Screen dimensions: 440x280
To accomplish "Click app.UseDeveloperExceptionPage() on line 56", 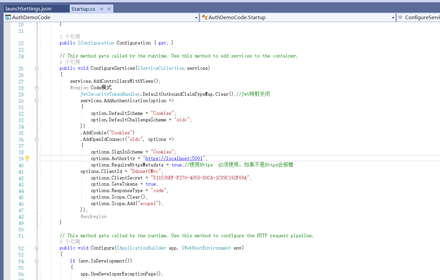I will (122, 274).
